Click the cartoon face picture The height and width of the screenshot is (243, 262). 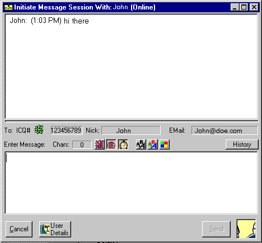coord(246,229)
